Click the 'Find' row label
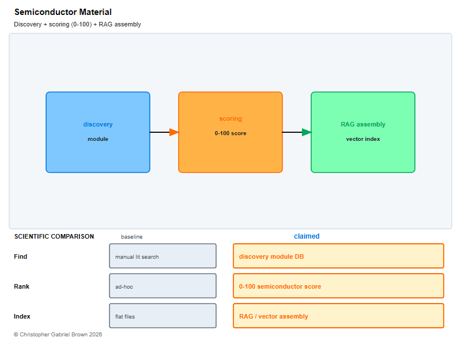The height and width of the screenshot is (345, 461). 21,256
